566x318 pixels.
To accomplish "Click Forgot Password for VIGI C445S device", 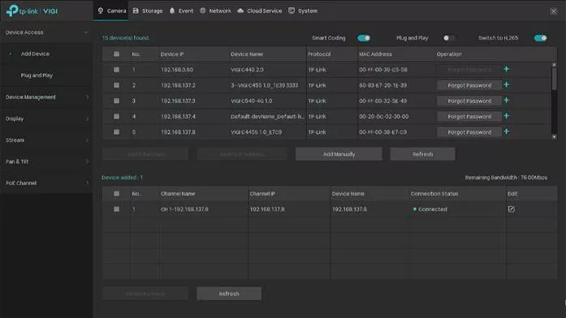I will point(469,132).
